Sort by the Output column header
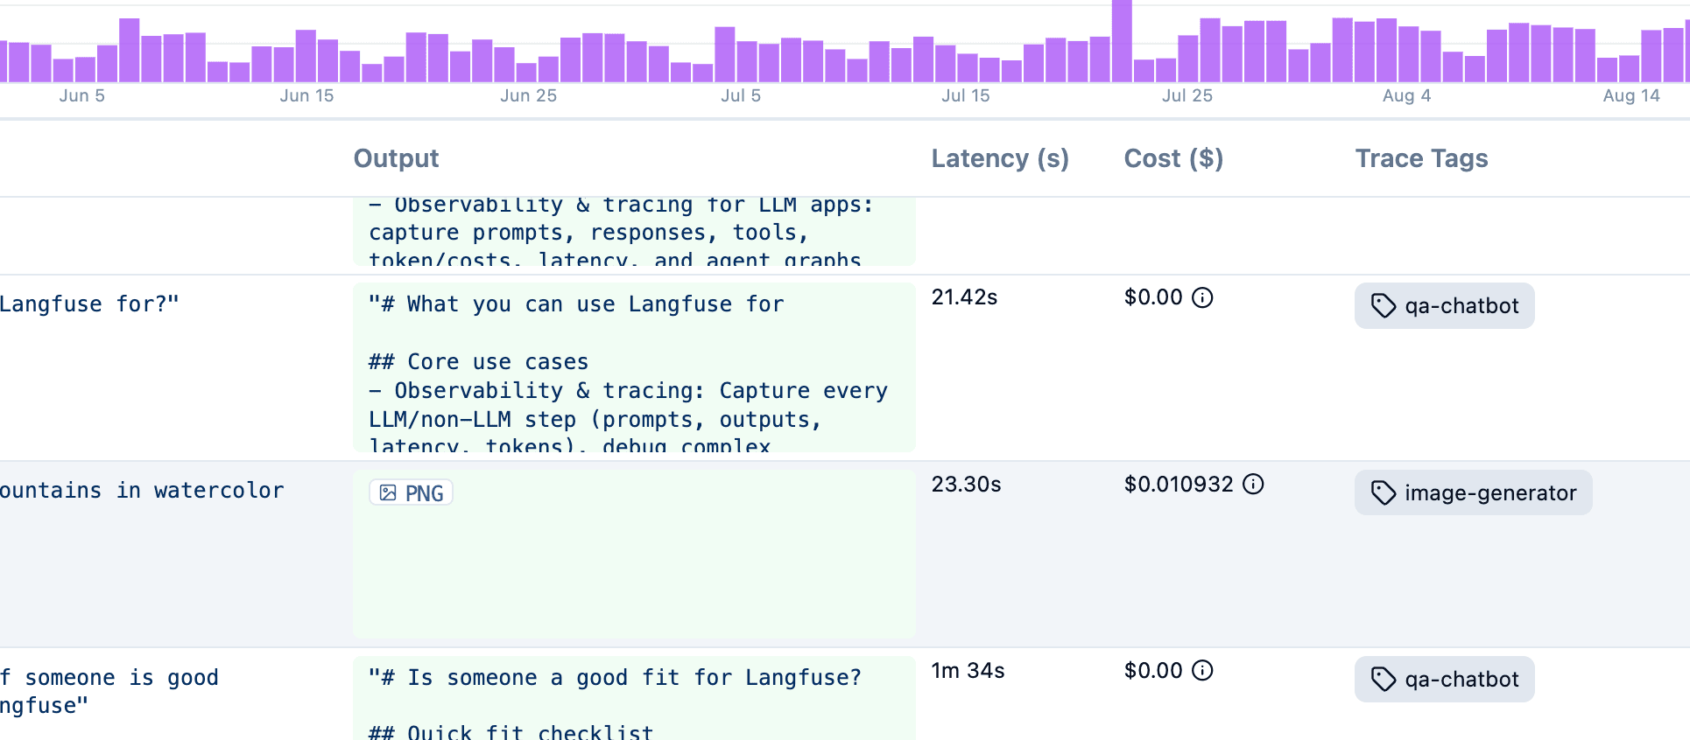The image size is (1690, 740). tap(396, 158)
